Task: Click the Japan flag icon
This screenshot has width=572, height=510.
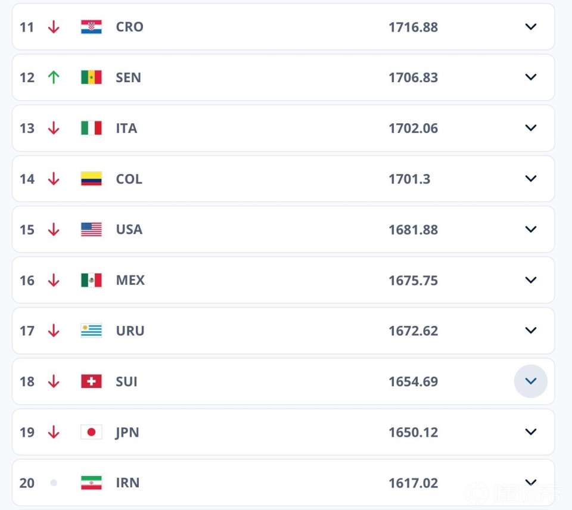Action: point(91,432)
